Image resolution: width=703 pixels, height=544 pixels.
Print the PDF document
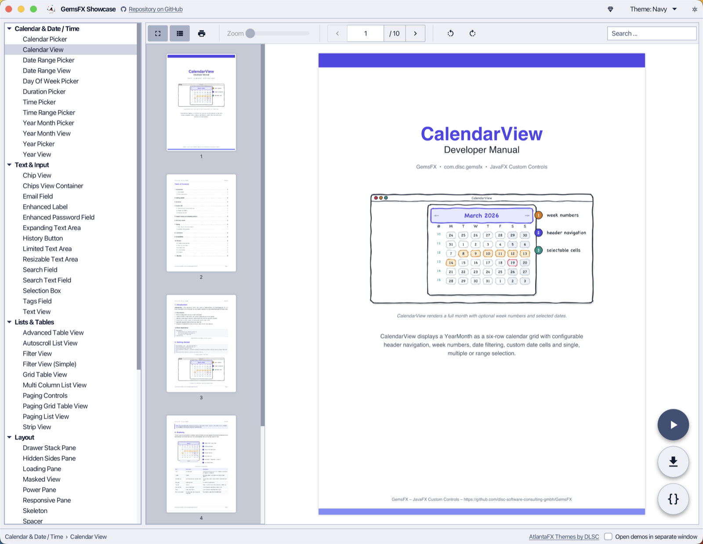click(202, 33)
